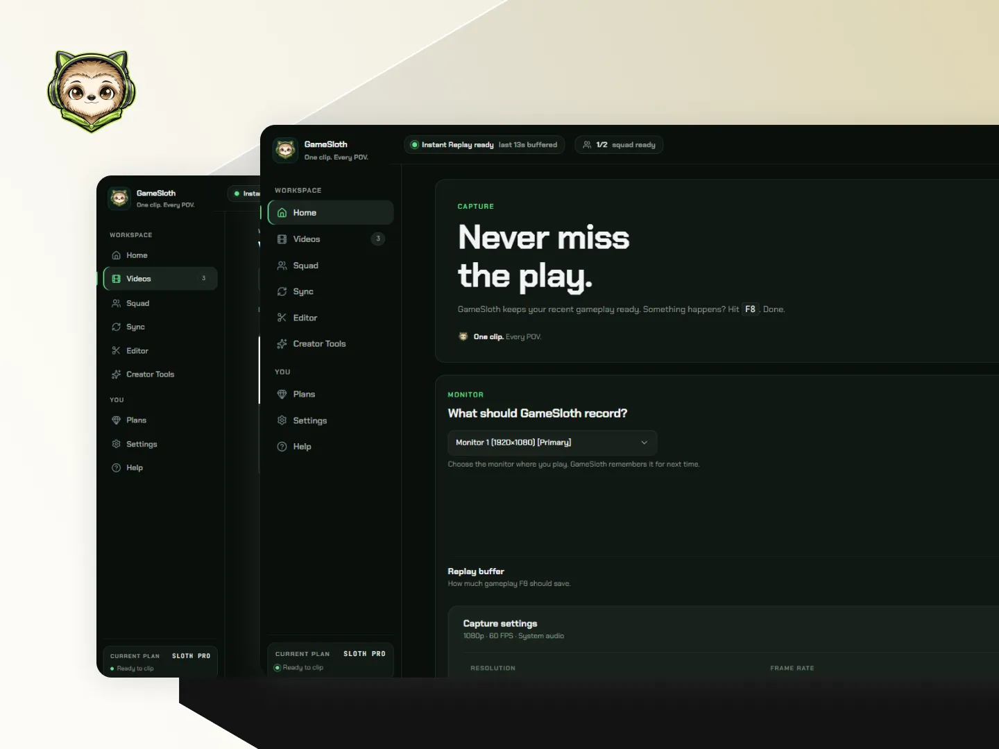Viewport: 999px width, 749px height.
Task: Click the "Capture settings" card title
Action: click(500, 623)
